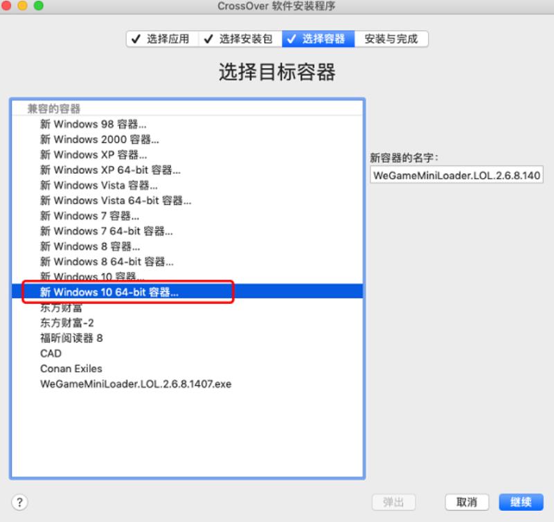Select 新 Windows 10 64-bit 容器 row
The height and width of the screenshot is (522, 554).
click(187, 291)
